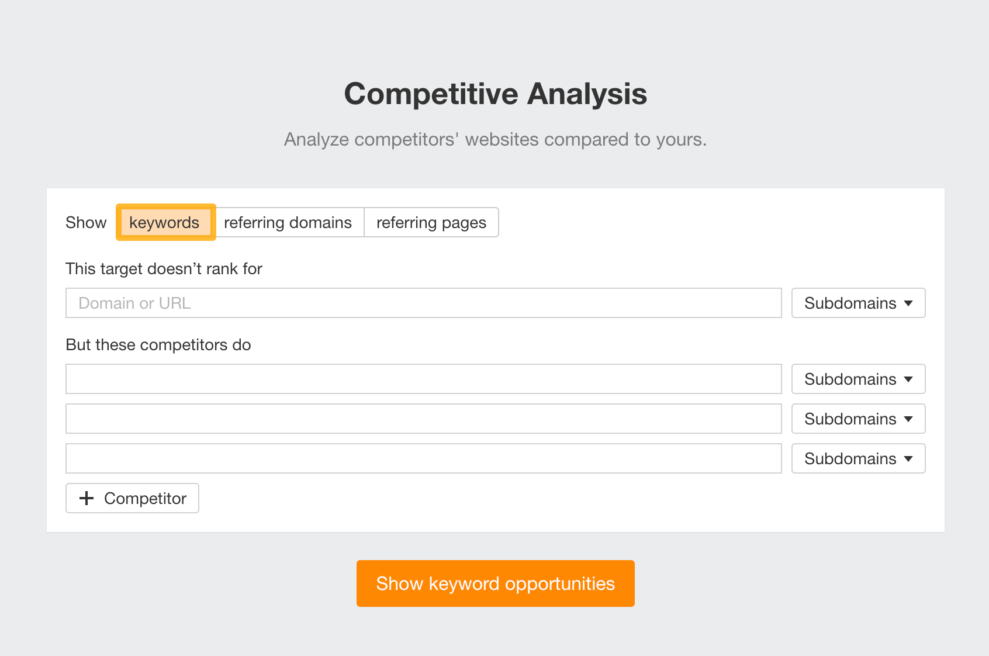
Task: Click the Competitor button
Action: (x=132, y=498)
